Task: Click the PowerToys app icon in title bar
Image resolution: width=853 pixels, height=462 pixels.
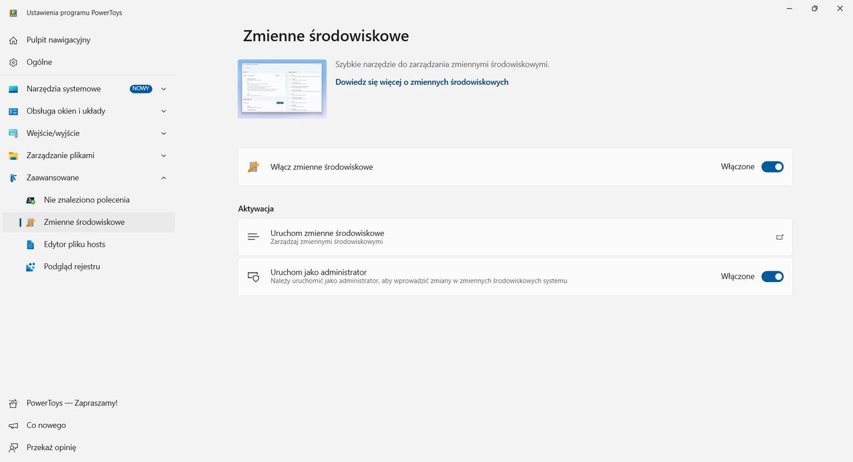Action: (13, 13)
